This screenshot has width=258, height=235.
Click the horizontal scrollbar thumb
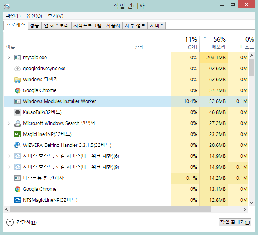click(x=111, y=209)
